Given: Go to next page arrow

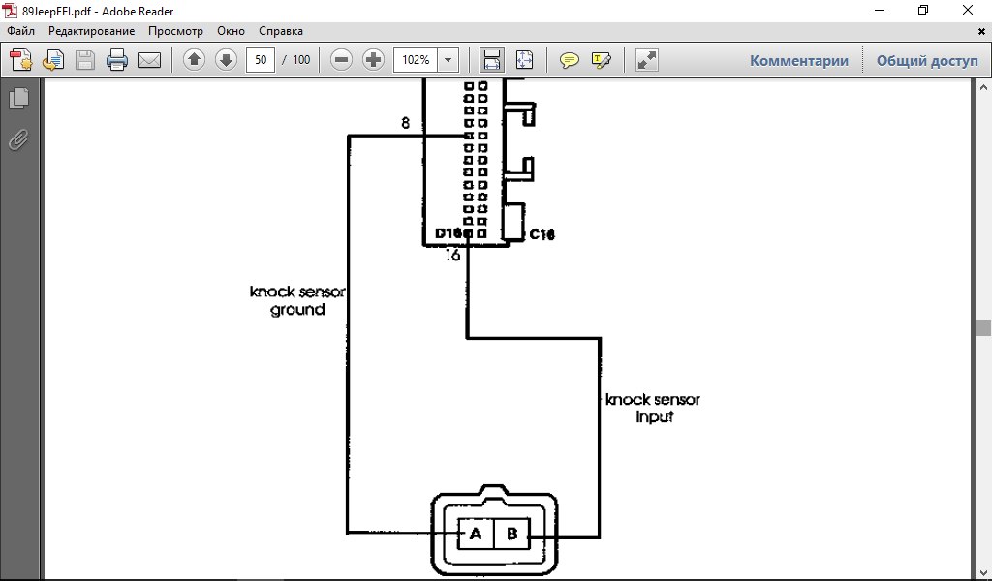Looking at the screenshot, I should click(226, 60).
